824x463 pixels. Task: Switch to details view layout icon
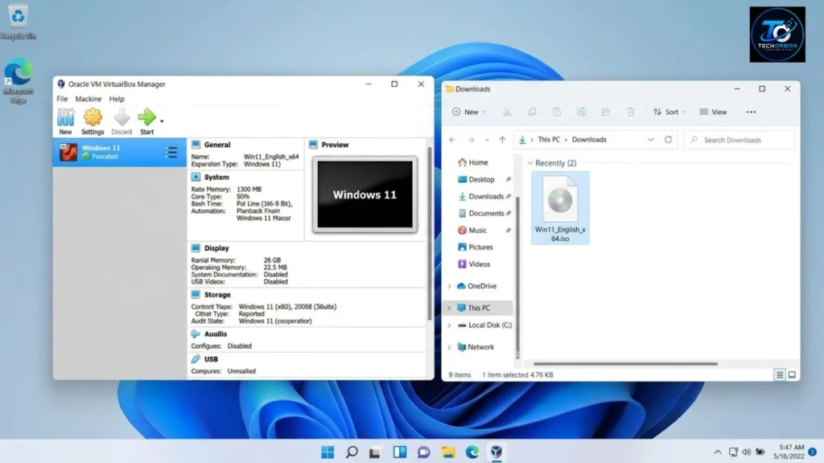tap(780, 375)
